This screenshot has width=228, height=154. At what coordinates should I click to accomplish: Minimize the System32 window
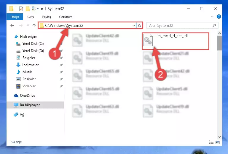(188, 9)
